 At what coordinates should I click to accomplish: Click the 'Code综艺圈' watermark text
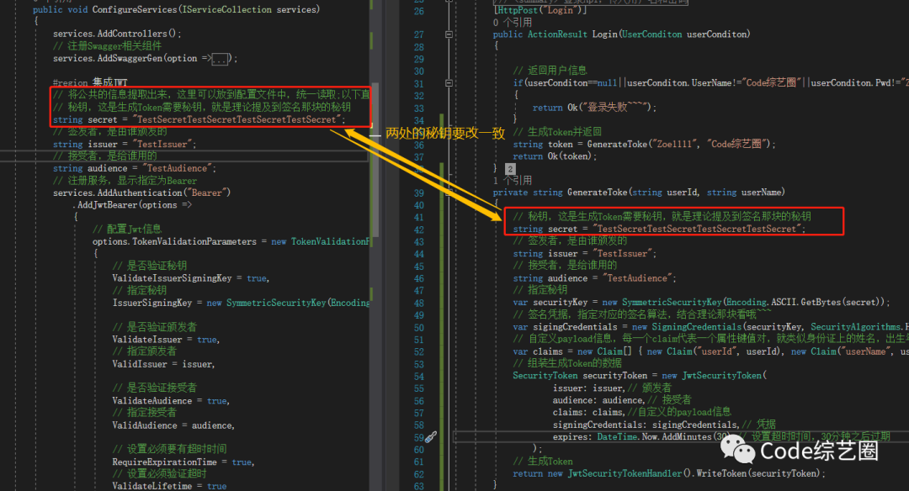tap(818, 451)
